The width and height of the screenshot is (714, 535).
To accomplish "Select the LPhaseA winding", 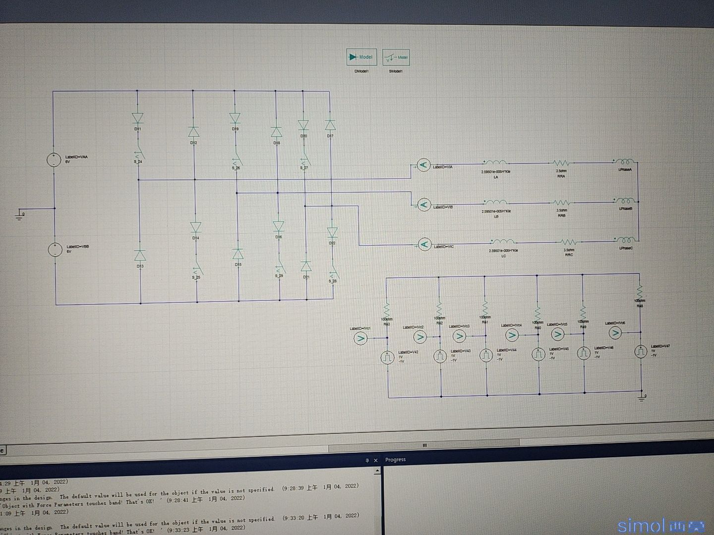I will pyautogui.click(x=625, y=161).
